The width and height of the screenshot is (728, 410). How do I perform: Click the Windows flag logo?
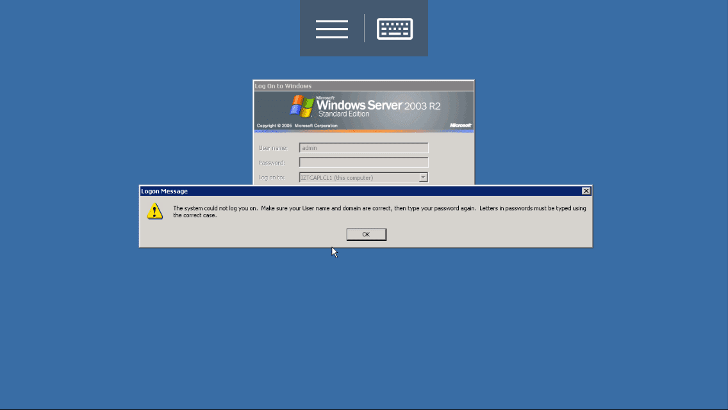302,106
